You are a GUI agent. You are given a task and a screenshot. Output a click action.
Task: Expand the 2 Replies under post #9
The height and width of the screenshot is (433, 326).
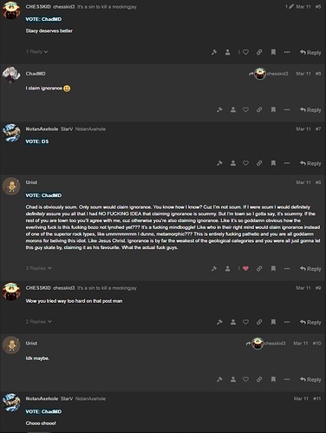tap(39, 322)
